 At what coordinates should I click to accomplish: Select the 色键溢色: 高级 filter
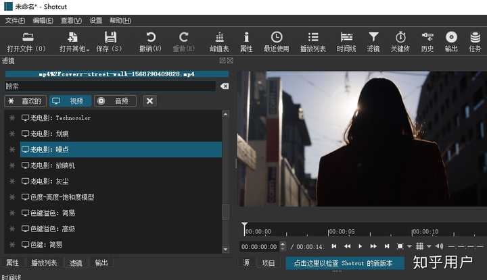point(121,229)
